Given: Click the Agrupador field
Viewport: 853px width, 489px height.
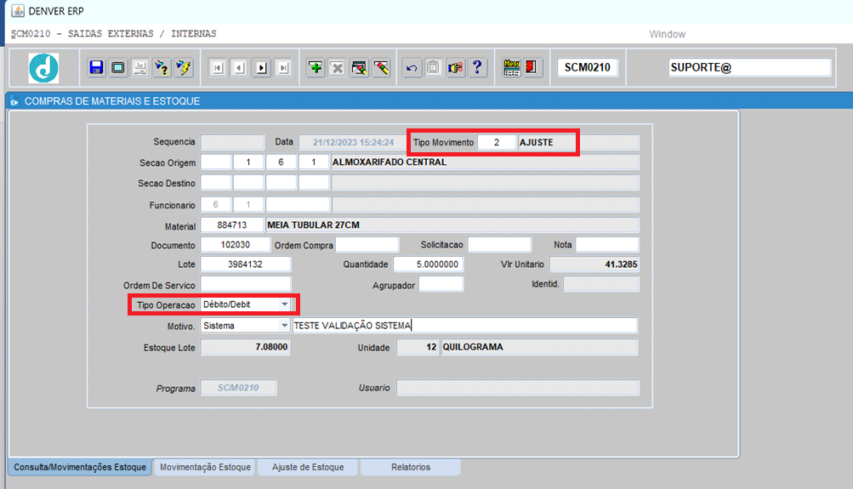Looking at the screenshot, I should coord(441,284).
